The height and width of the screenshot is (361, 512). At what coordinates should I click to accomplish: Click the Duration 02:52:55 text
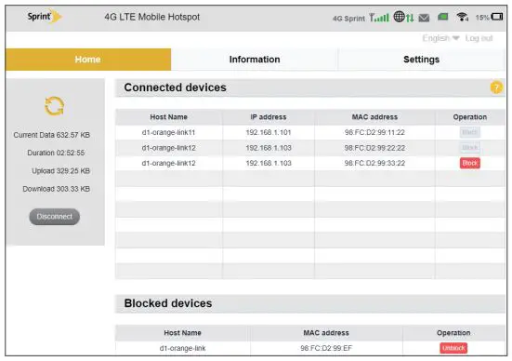56,153
